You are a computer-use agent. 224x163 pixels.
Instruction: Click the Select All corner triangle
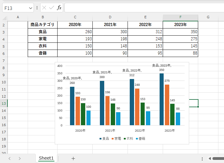pos(4,18)
